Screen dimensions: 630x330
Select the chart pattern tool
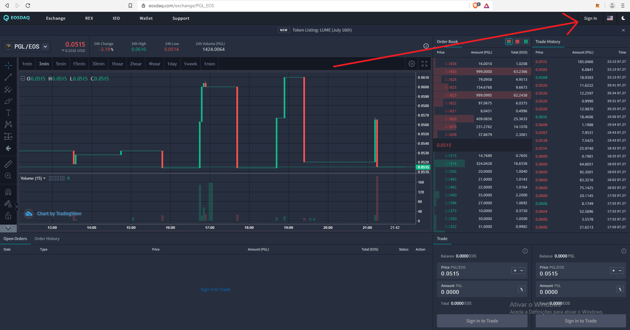coord(8,124)
